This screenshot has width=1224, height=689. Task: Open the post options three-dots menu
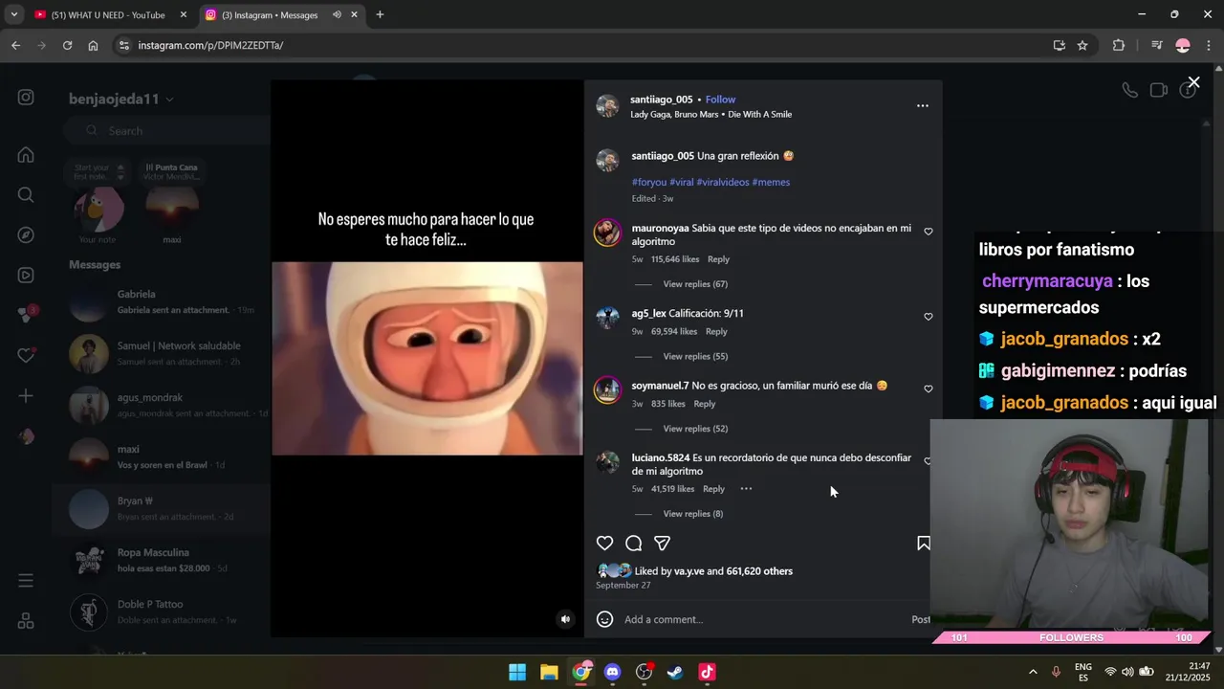coord(923,106)
